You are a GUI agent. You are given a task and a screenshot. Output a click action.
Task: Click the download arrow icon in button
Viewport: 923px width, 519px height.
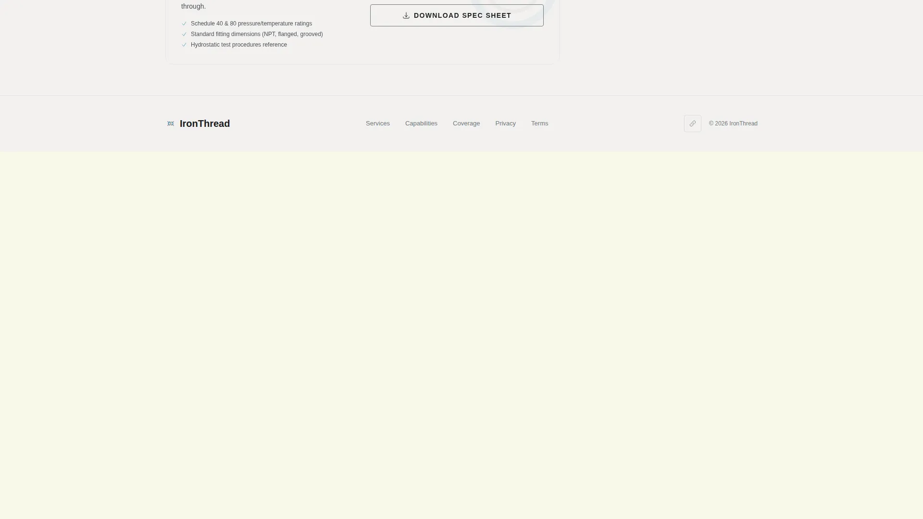pyautogui.click(x=406, y=15)
